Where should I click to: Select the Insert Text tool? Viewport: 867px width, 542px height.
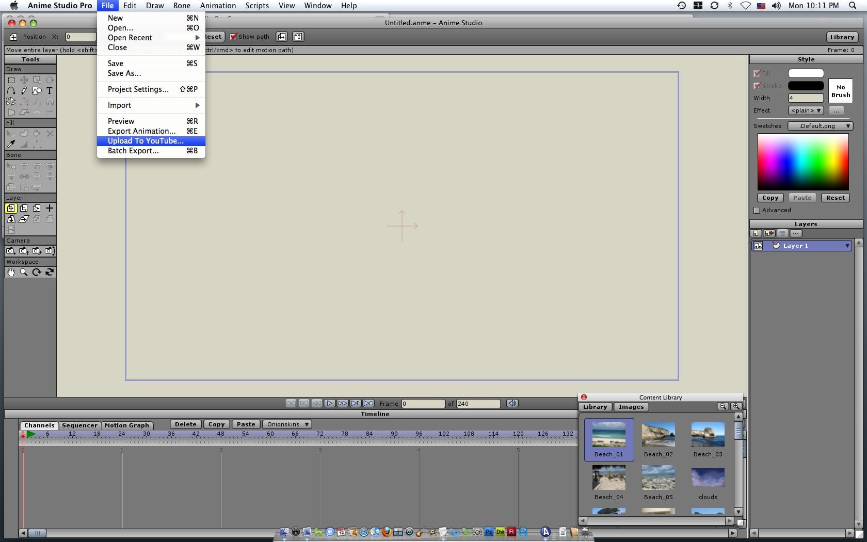click(x=50, y=90)
